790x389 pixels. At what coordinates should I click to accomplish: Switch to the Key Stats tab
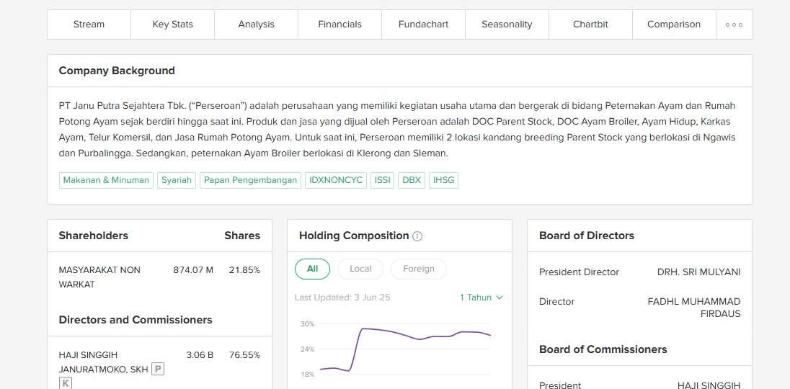tap(173, 24)
